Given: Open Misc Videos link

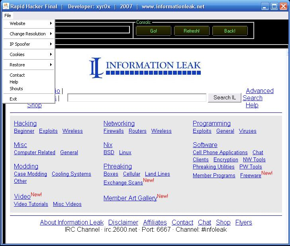Looking at the screenshot, I should point(67,204).
